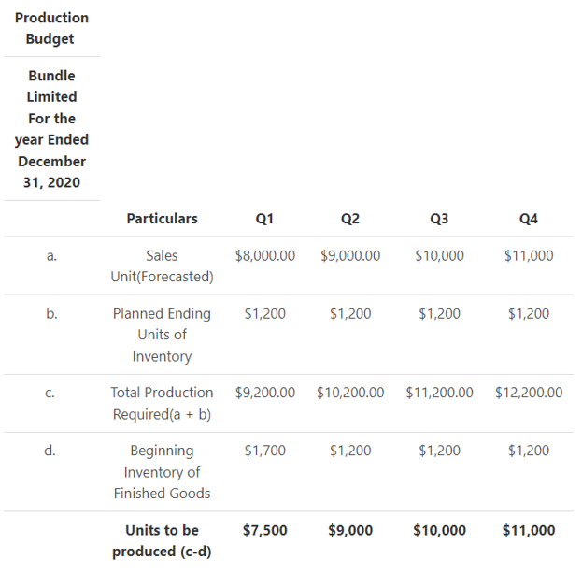
Task: Click the "Production Budget" title text
Action: click(51, 28)
